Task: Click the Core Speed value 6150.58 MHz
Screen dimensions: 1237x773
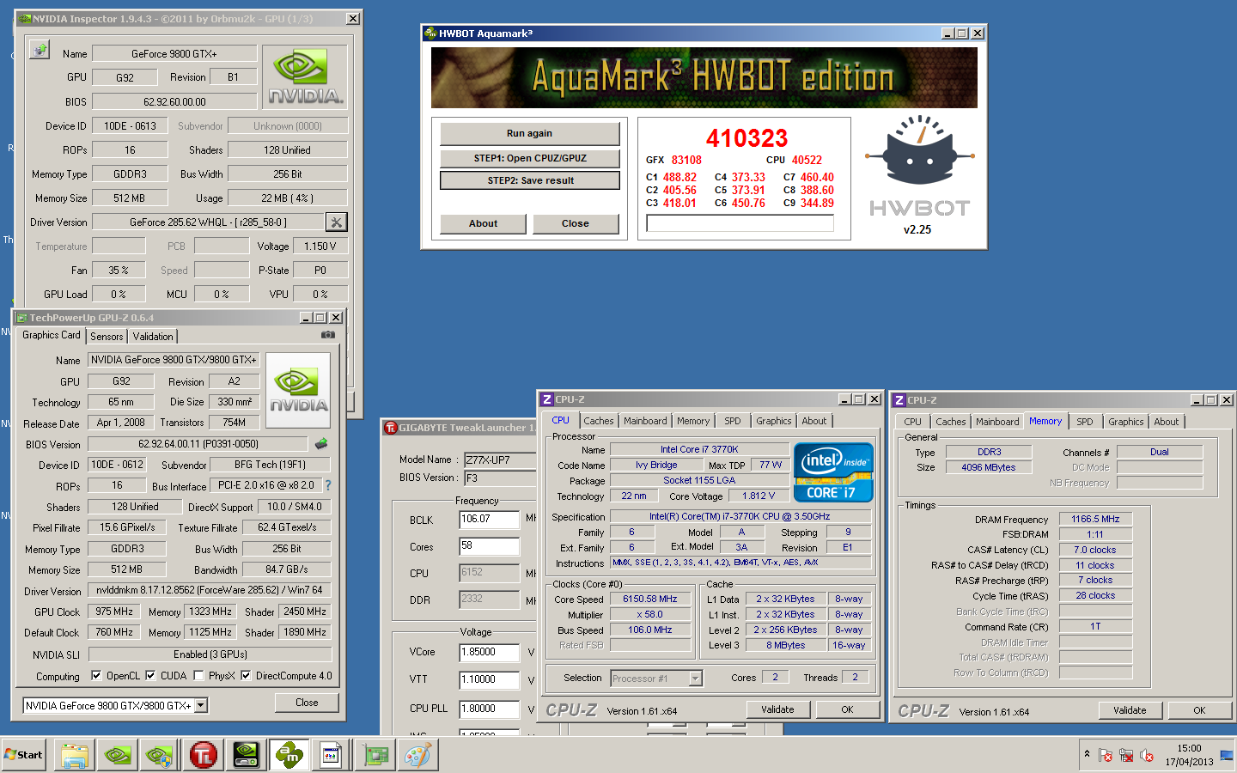Action: point(650,599)
